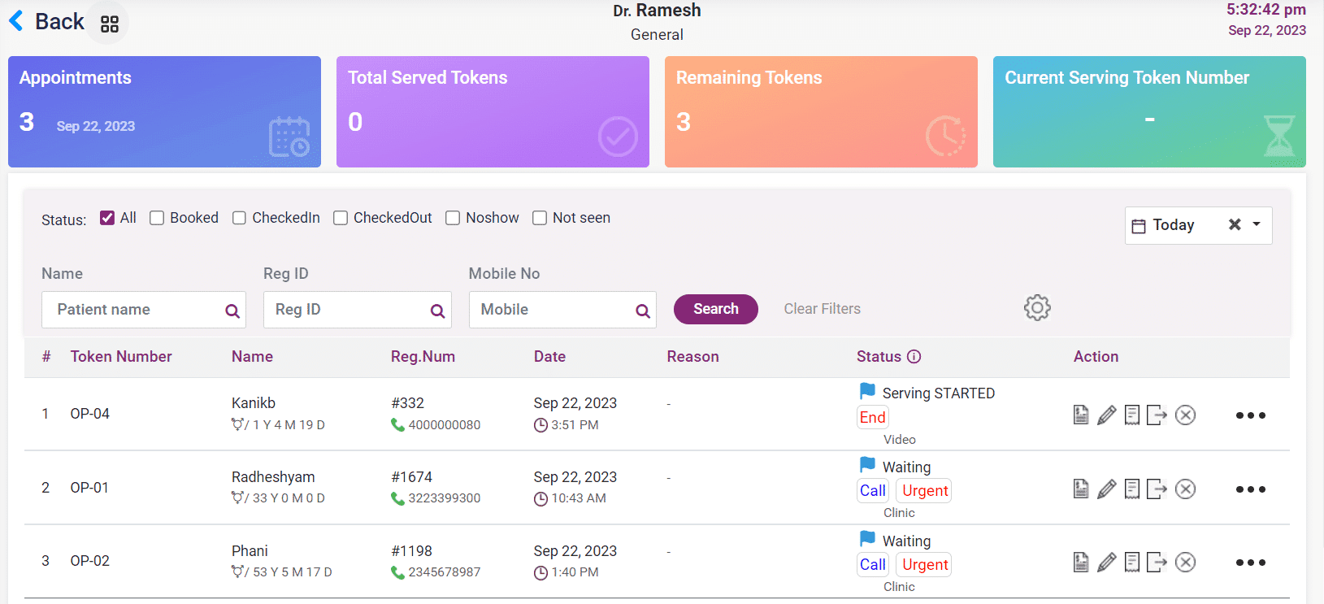Screen dimensions: 1324x604
Task: Open the document icon for Phani
Action: pyautogui.click(x=1080, y=563)
